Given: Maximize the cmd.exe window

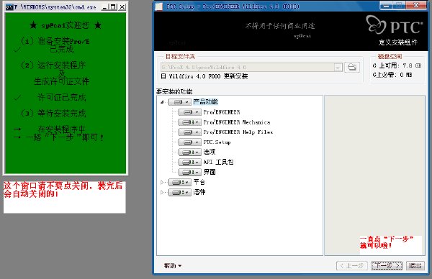Looking at the screenshot, I should [113, 7].
